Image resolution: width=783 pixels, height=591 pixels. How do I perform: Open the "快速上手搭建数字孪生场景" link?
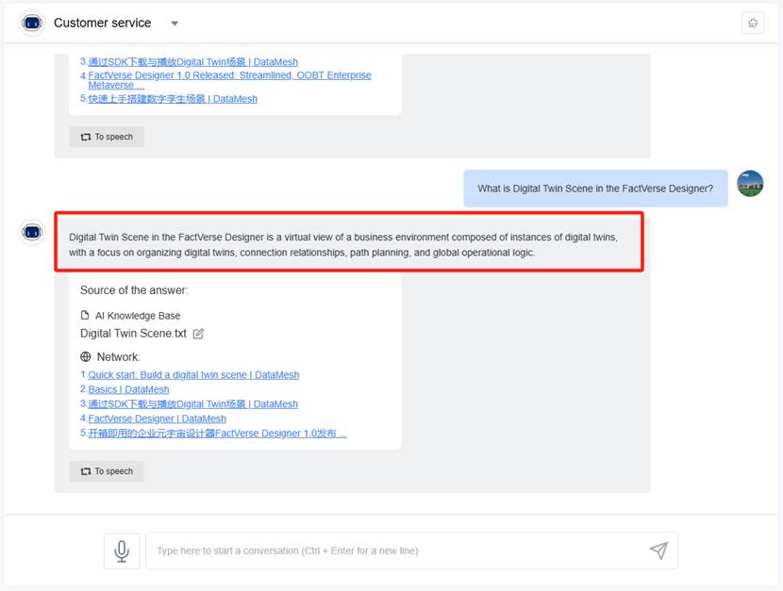pyautogui.click(x=173, y=99)
